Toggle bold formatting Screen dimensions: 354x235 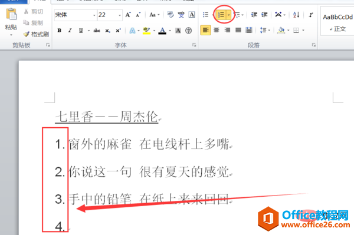pyautogui.click(x=60, y=31)
